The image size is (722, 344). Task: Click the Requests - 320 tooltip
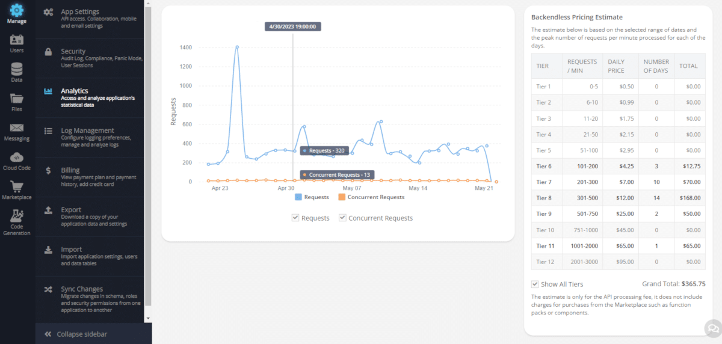pos(324,150)
